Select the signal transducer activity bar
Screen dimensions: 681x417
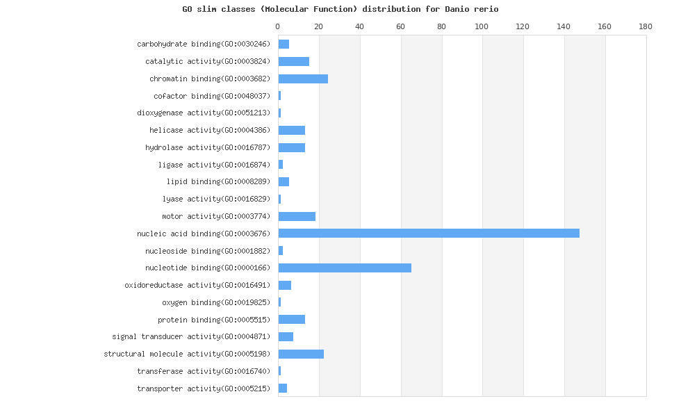click(286, 336)
